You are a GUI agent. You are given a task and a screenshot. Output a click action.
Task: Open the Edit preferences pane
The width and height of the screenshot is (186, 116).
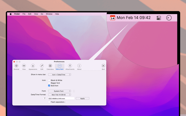42,67
